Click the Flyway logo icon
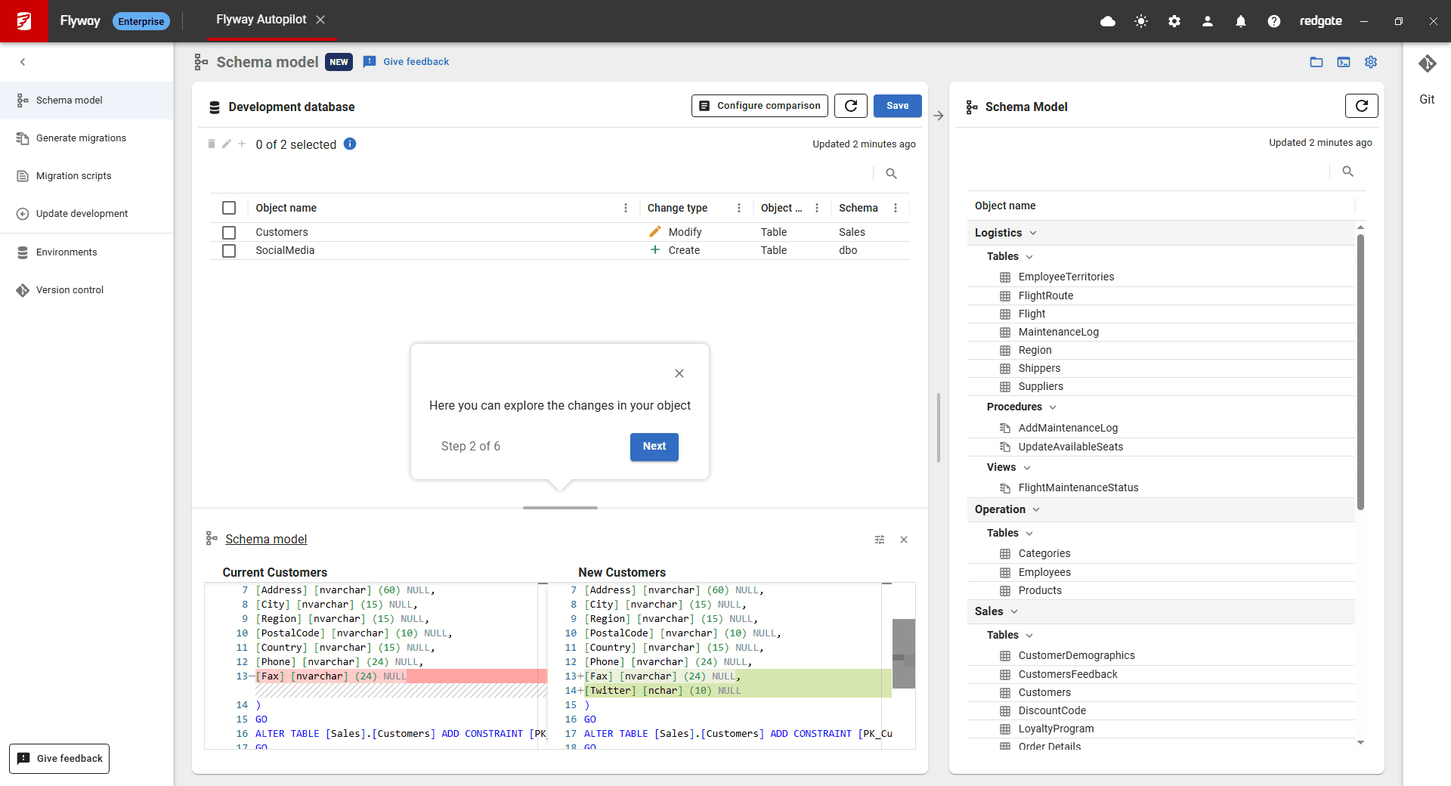 point(23,20)
